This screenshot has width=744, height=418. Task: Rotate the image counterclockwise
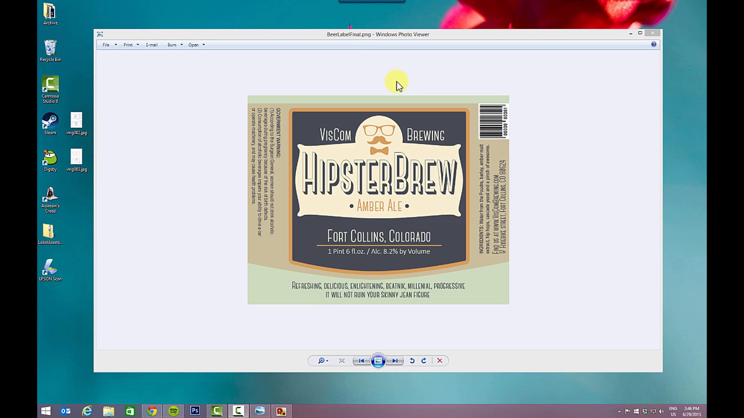coord(412,360)
